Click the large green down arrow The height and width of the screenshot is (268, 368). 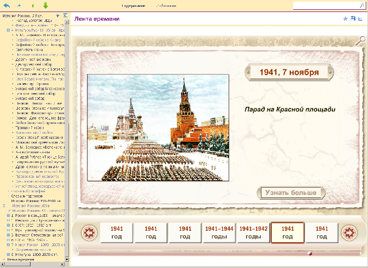(x=45, y=5)
